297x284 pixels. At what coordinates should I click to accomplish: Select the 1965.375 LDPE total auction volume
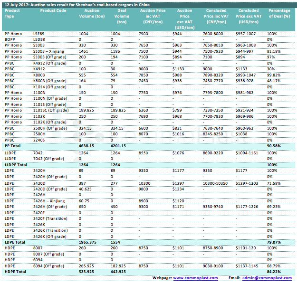[88, 242]
